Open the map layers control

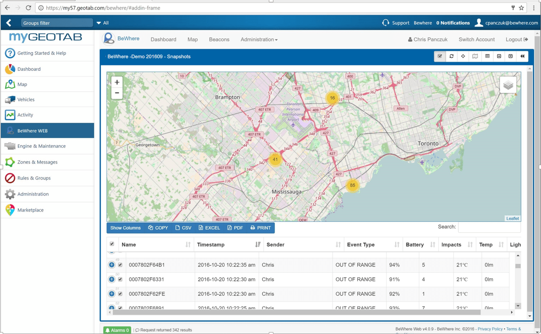tap(508, 85)
